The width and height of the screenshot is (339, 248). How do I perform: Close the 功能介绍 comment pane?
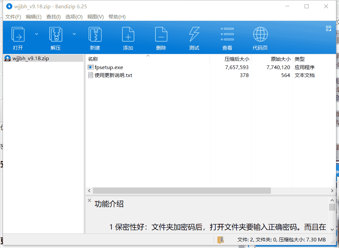tap(89, 200)
